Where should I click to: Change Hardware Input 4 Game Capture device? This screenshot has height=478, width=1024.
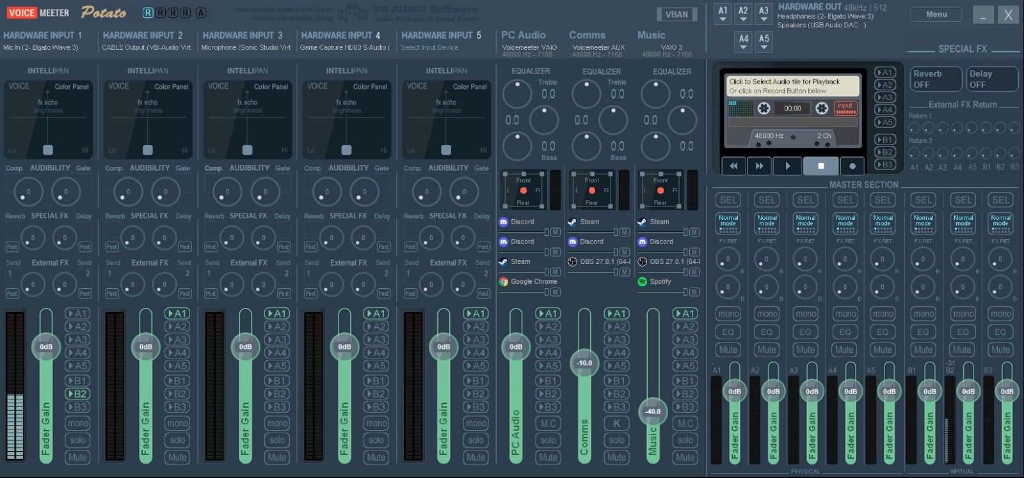click(x=345, y=47)
